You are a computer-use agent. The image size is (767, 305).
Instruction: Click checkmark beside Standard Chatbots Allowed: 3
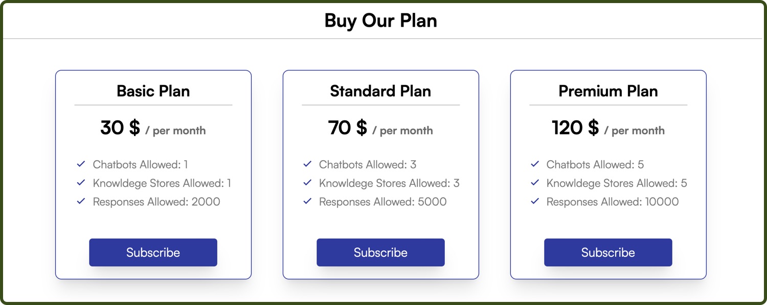click(307, 164)
